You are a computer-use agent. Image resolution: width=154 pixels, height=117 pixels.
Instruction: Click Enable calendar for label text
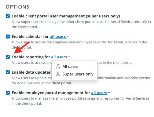pos(30,36)
